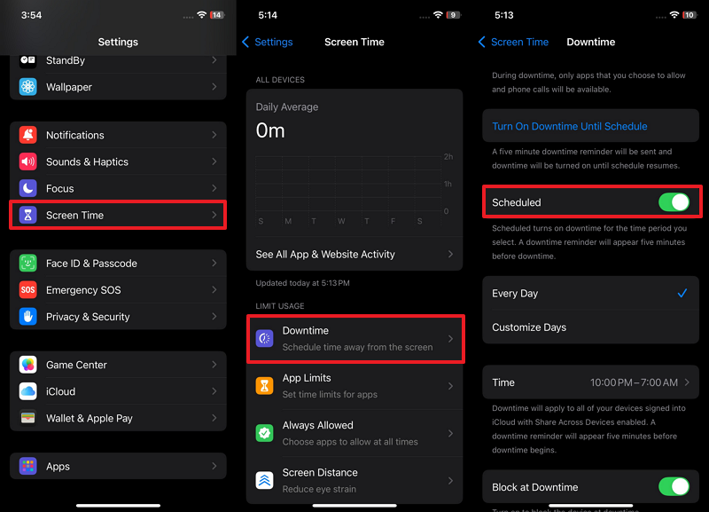This screenshot has width=709, height=512.
Task: Open See All App & Website Activity chevron
Action: tap(450, 254)
